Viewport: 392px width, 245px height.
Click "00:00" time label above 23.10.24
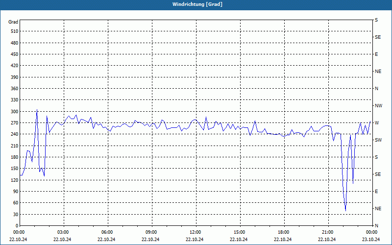tap(371, 232)
